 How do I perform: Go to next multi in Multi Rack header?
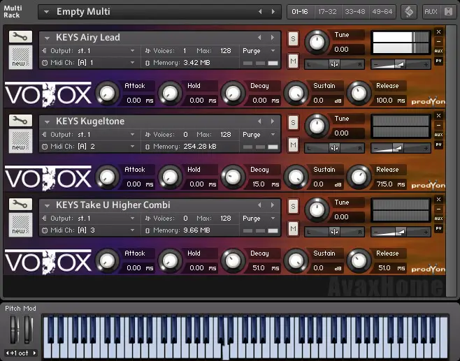pyautogui.click(x=273, y=12)
